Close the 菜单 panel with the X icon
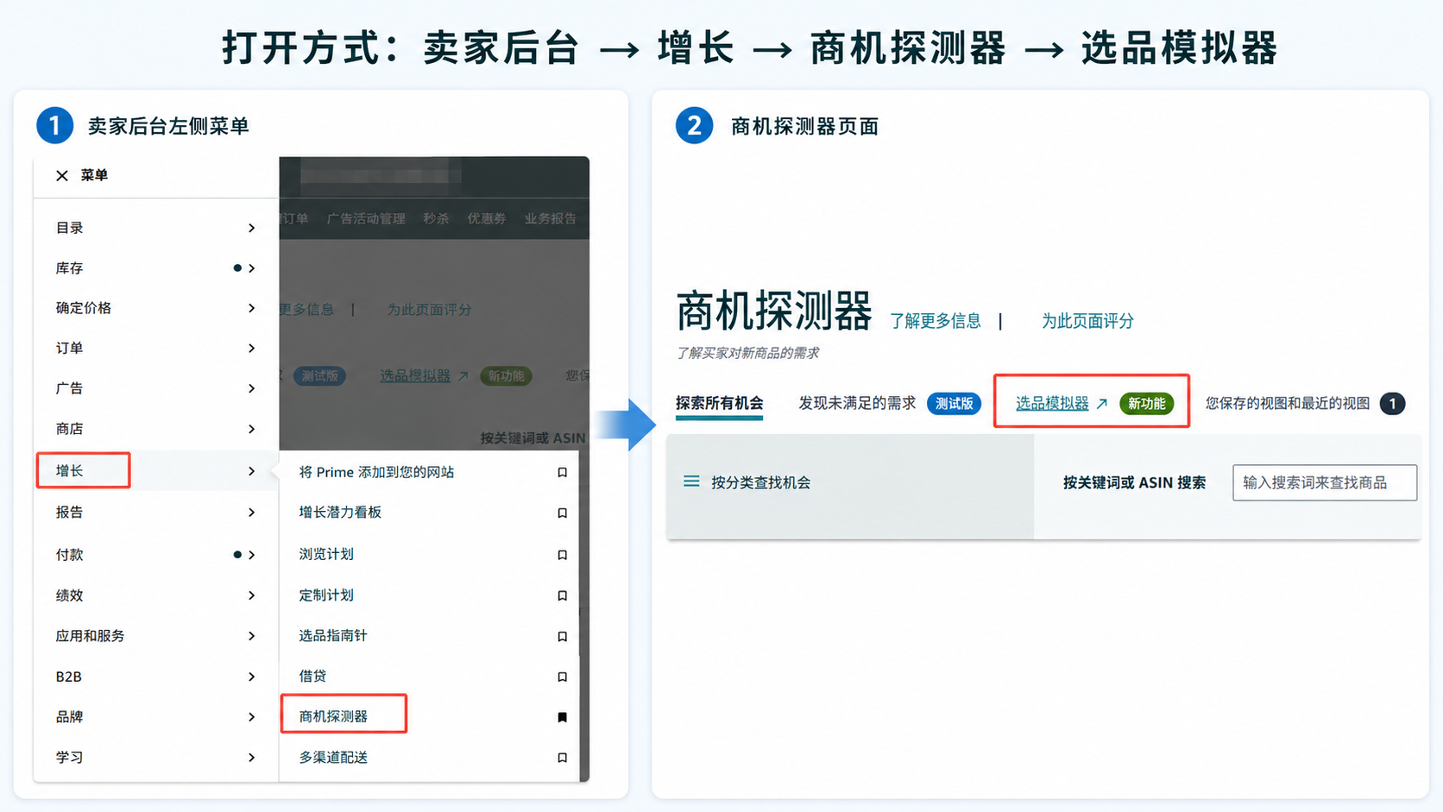The width and height of the screenshot is (1443, 812). click(x=62, y=176)
